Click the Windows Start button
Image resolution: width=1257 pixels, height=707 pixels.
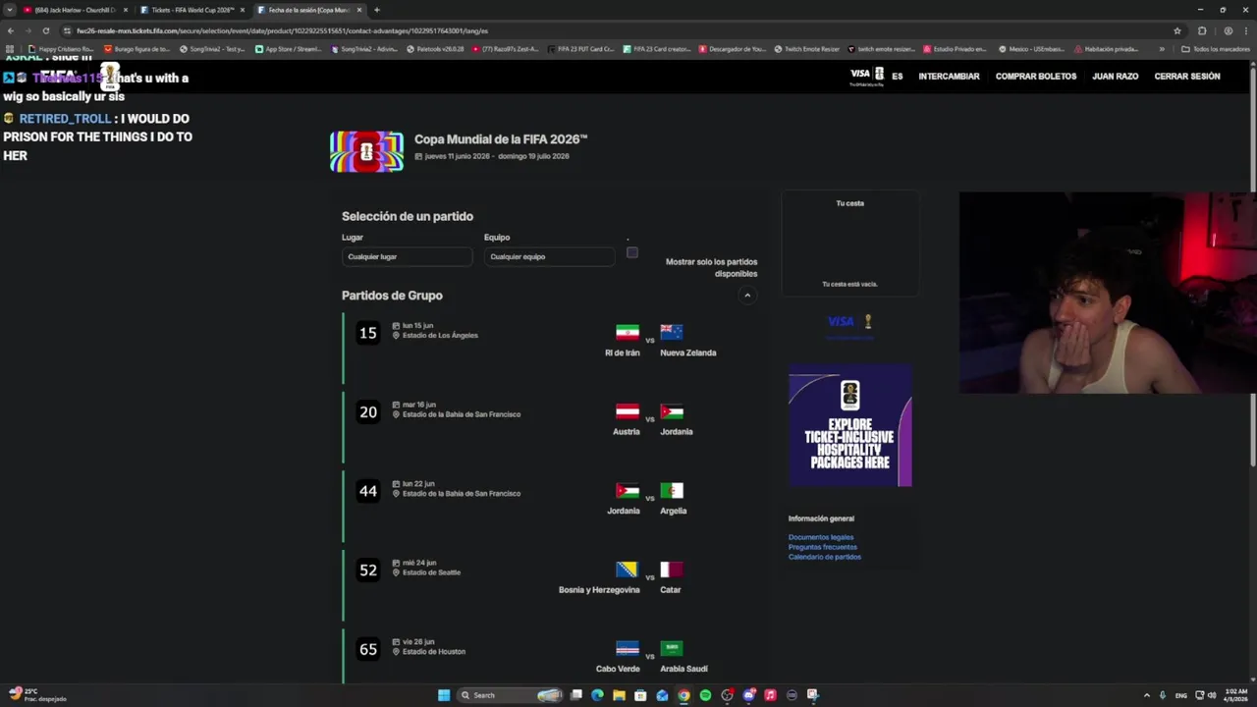tap(444, 695)
